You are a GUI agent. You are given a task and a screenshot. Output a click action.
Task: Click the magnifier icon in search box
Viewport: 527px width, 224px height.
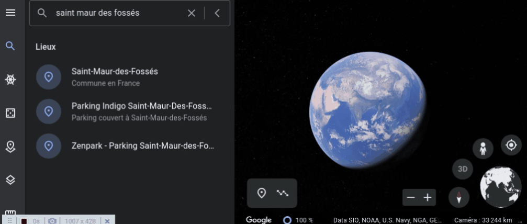pyautogui.click(x=42, y=13)
